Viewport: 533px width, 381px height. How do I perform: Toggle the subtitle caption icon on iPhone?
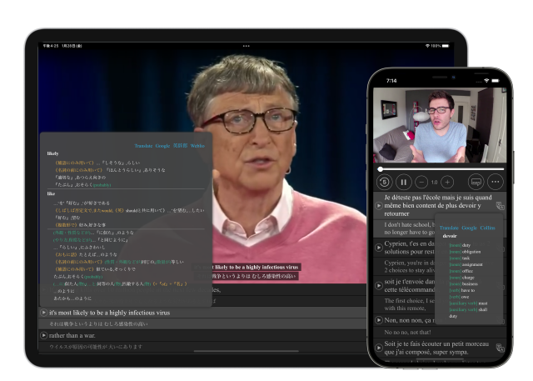pyautogui.click(x=476, y=183)
